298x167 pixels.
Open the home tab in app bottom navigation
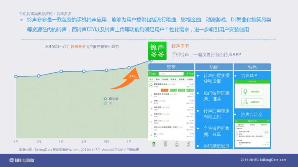pyautogui.click(x=154, y=143)
